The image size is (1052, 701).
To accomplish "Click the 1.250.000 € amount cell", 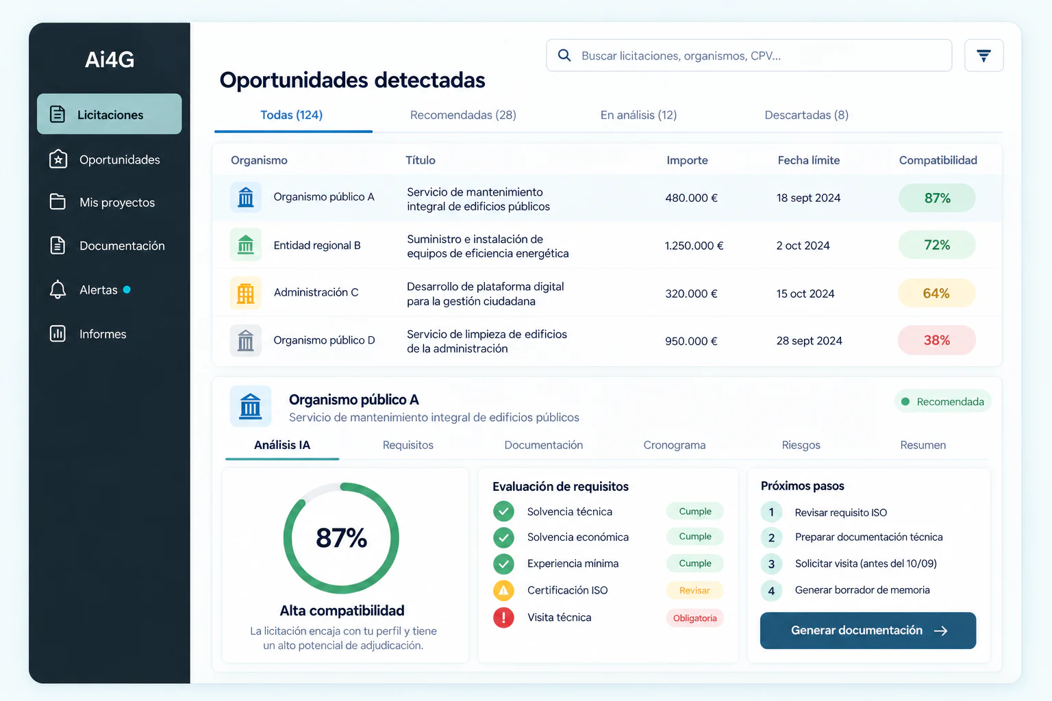I will pos(694,245).
